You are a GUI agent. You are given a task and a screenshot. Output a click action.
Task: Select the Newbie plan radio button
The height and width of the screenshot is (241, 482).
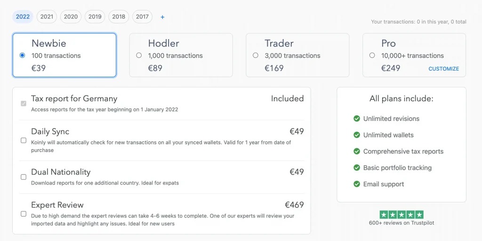22,56
